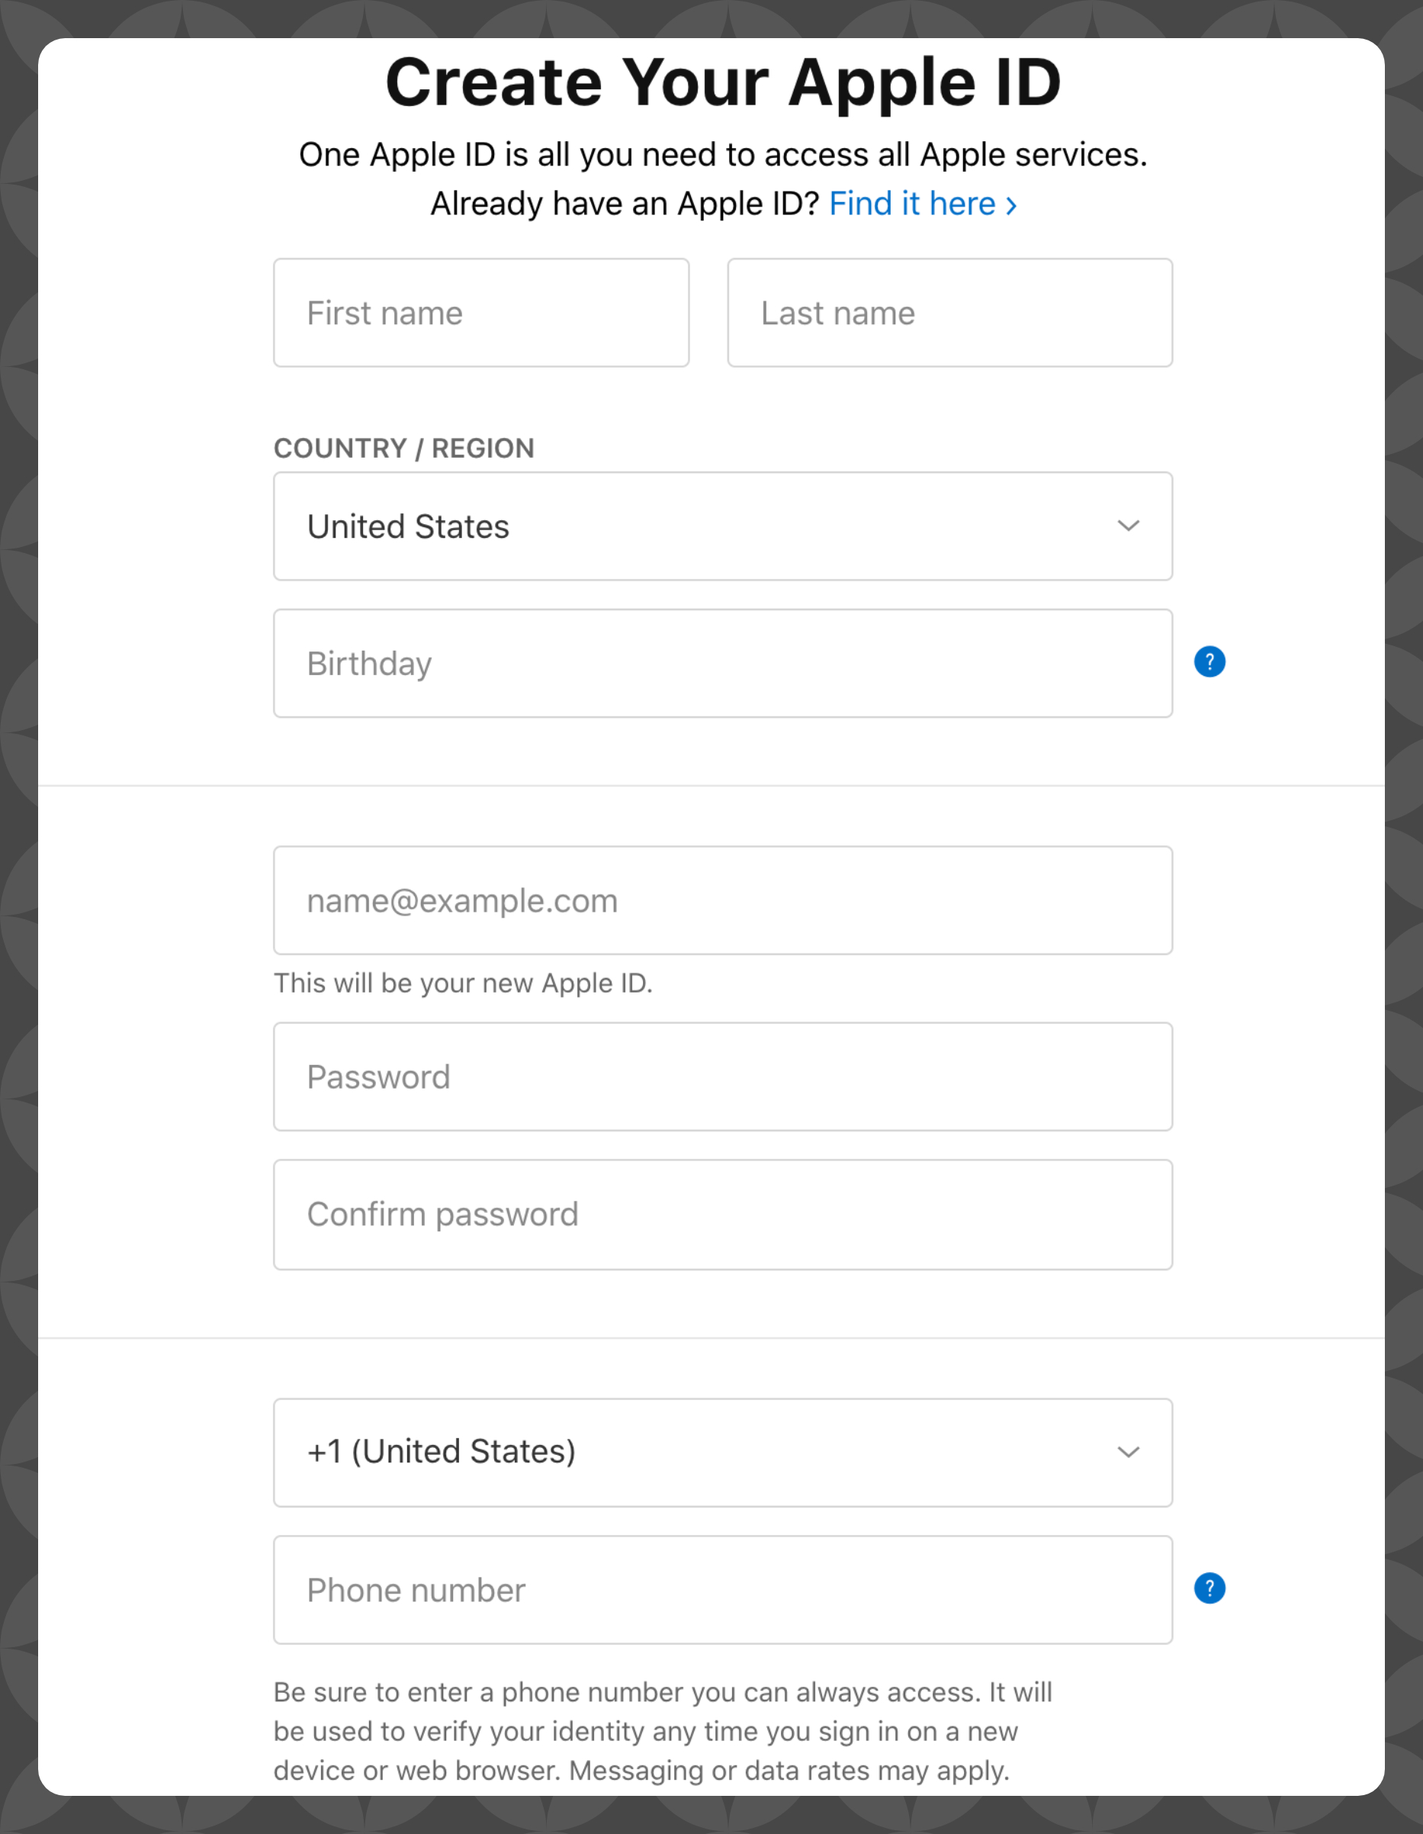1423x1834 pixels.
Task: Click the name@example.com email field
Action: (x=722, y=900)
